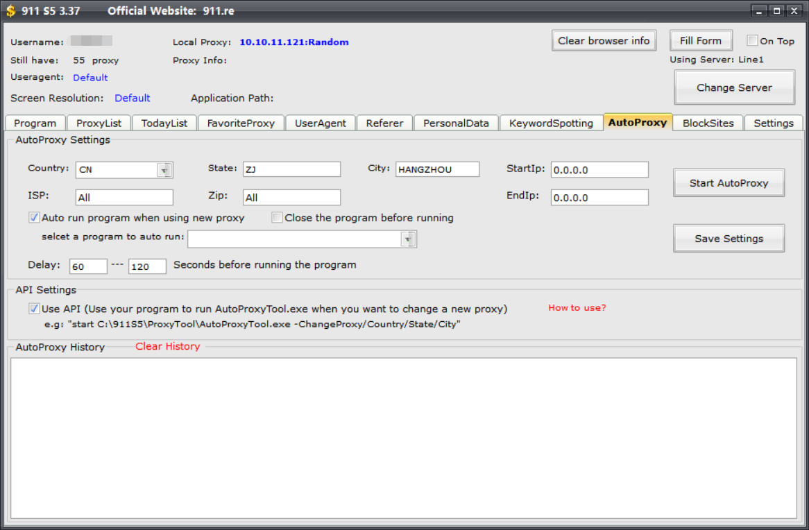This screenshot has height=530, width=809.
Task: Click the Clear History link
Action: pos(168,346)
